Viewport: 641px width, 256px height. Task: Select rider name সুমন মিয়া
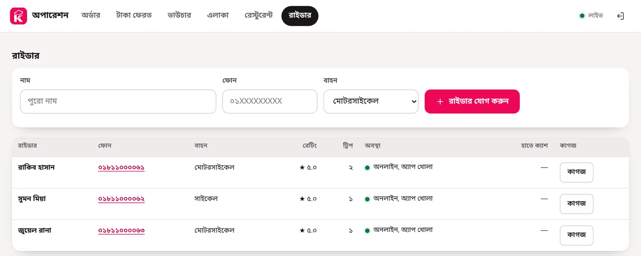[x=32, y=199]
